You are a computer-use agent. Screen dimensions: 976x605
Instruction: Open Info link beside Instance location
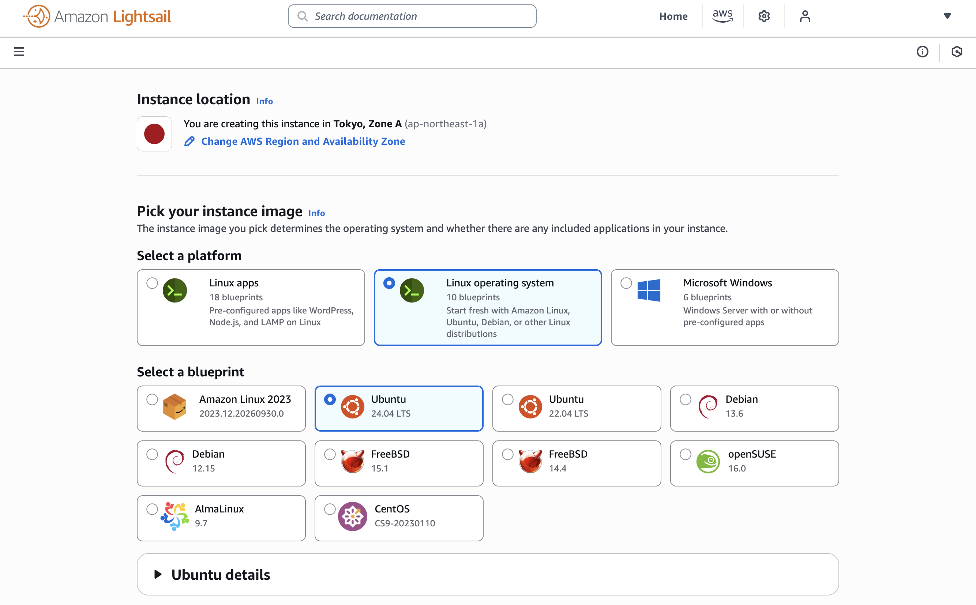tap(264, 101)
